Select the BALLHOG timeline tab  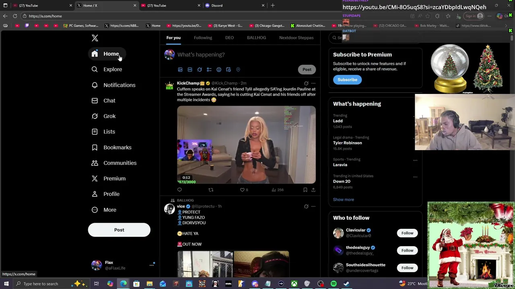pos(256,38)
